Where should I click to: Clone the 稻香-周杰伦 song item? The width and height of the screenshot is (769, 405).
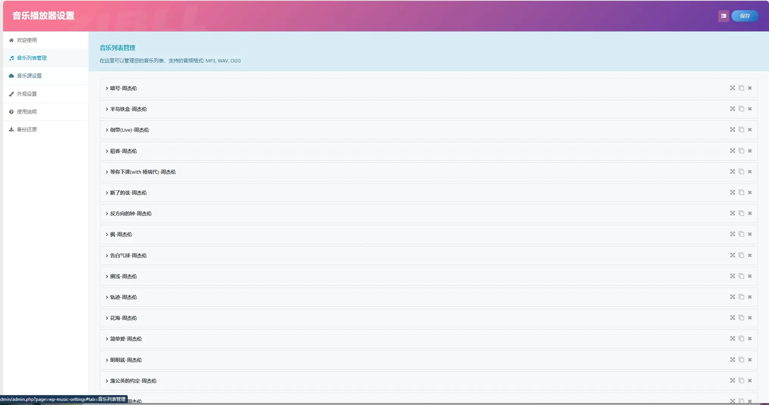741,151
